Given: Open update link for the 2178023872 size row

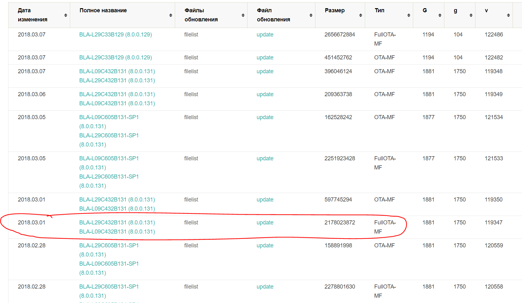Looking at the screenshot, I should point(265,223).
